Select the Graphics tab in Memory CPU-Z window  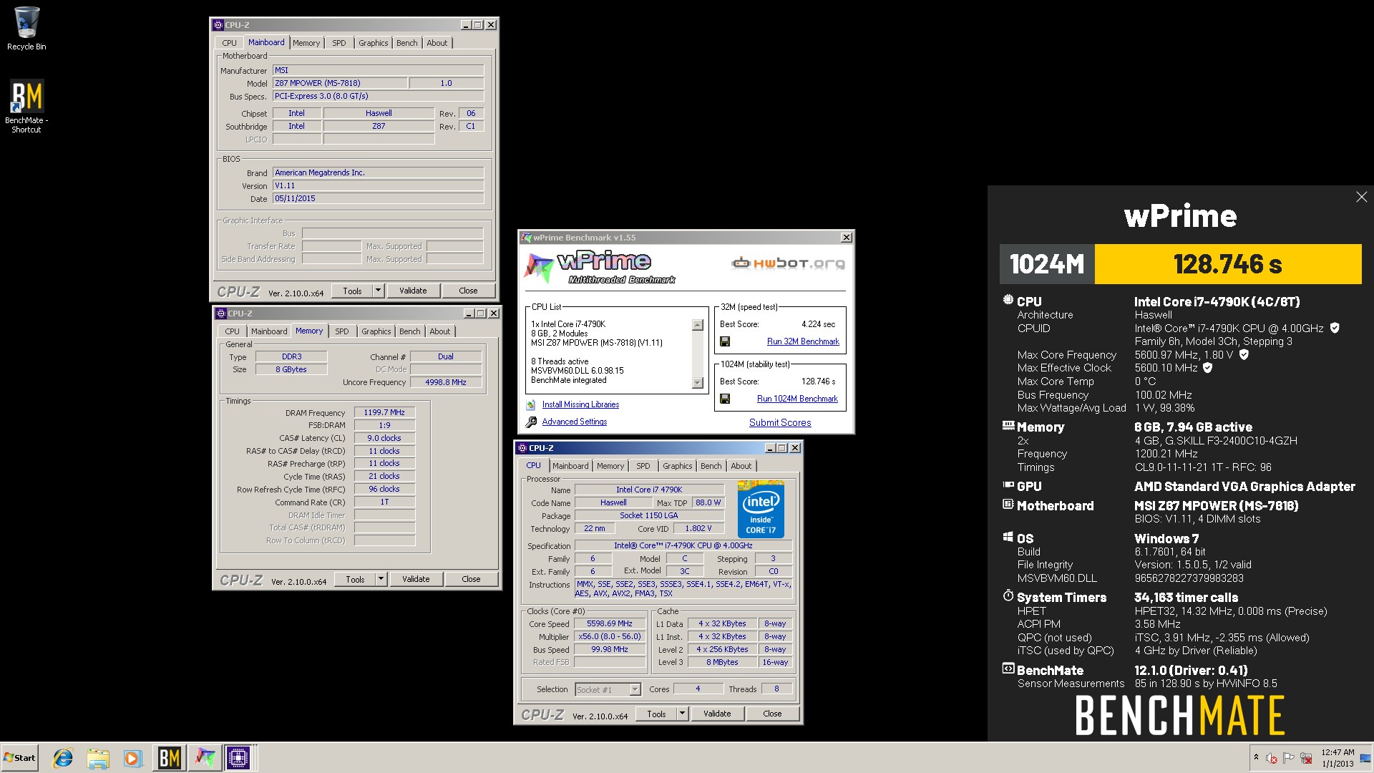376,331
